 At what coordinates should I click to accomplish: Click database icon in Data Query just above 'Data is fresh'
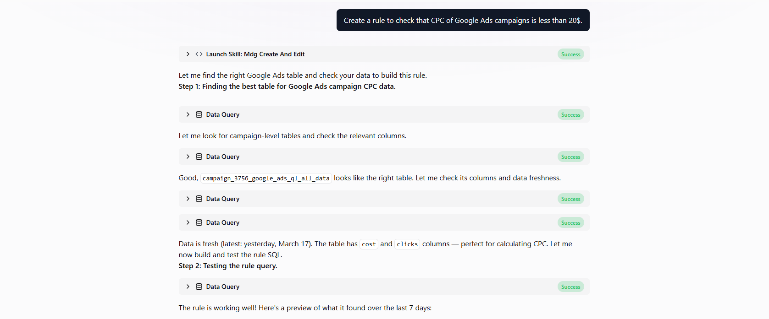pyautogui.click(x=199, y=222)
